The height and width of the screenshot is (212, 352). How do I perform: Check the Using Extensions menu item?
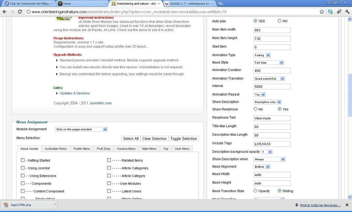[23, 175]
